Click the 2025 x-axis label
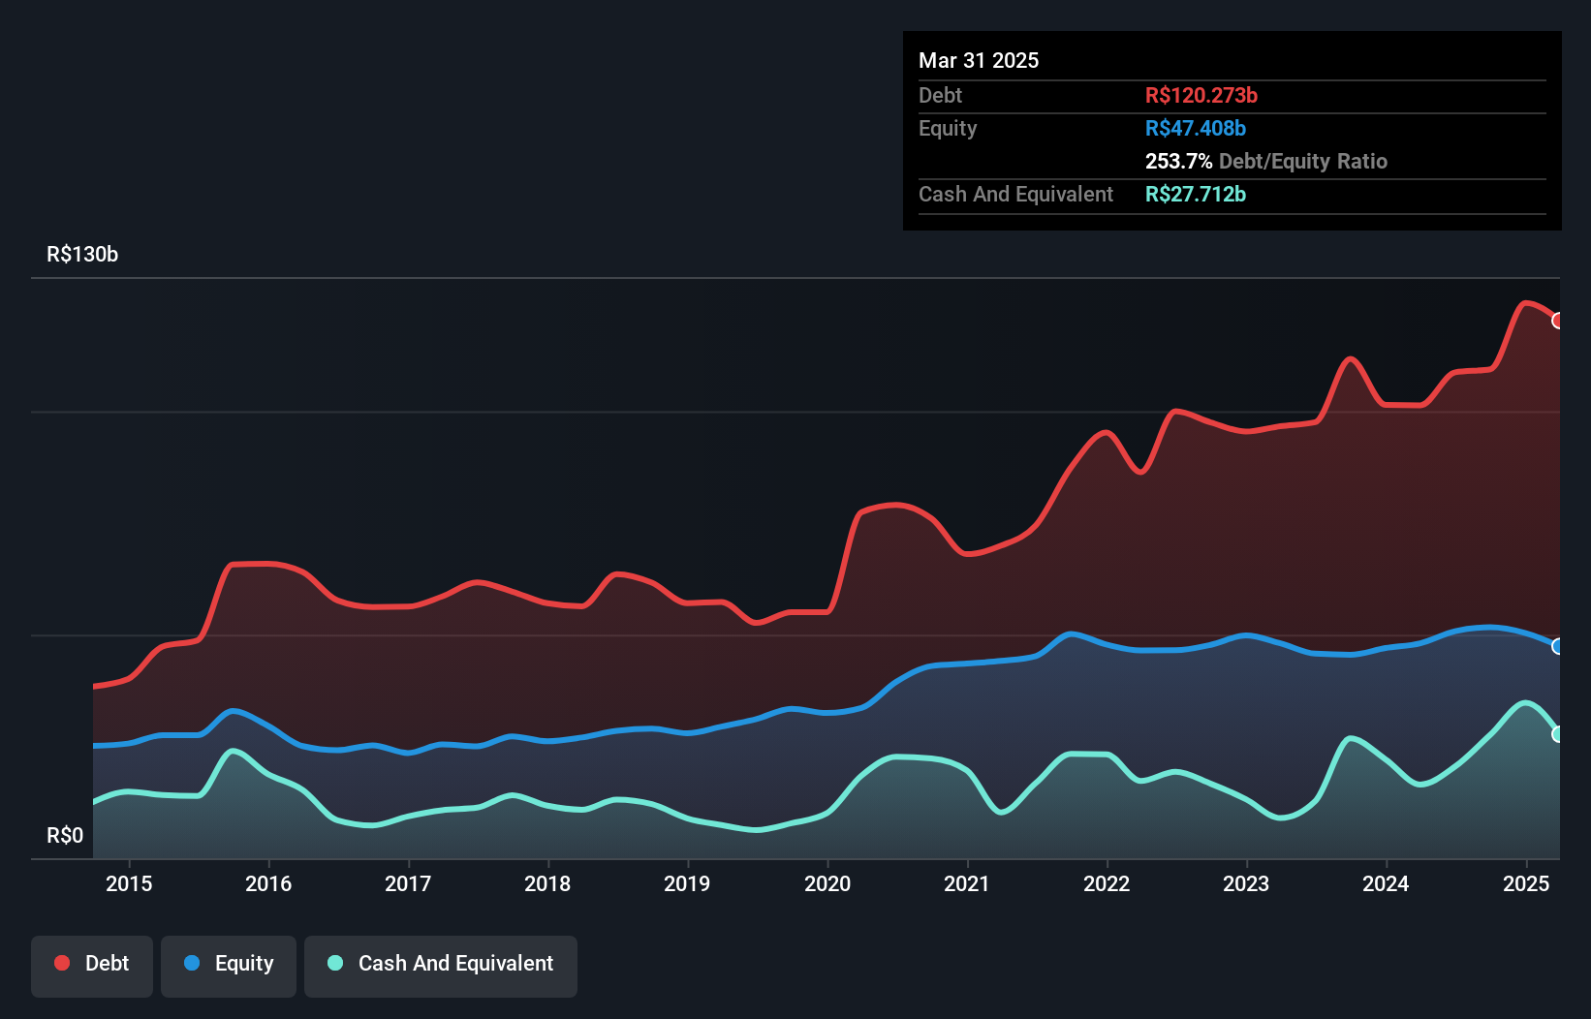This screenshot has height=1019, width=1591. [x=1526, y=883]
